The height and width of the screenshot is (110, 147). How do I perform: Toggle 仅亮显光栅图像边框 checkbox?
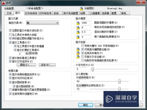coord(83,49)
